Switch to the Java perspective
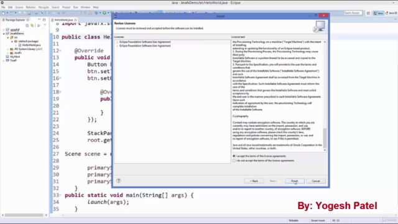398x224 pixels. coord(378,13)
